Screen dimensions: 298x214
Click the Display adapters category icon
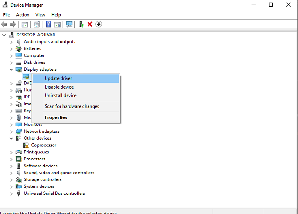(x=19, y=69)
